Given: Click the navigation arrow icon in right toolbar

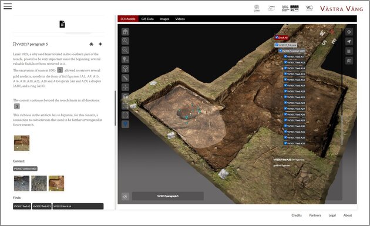Looking at the screenshot, I should click(349, 42).
